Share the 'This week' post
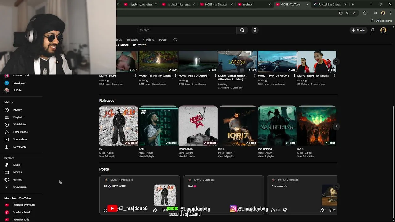 [322, 210]
